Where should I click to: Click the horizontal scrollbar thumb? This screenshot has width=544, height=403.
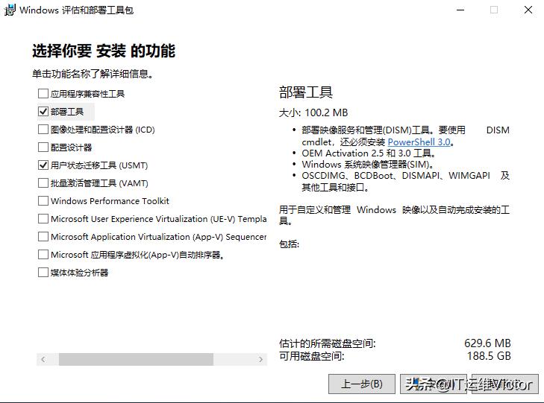pos(136,359)
